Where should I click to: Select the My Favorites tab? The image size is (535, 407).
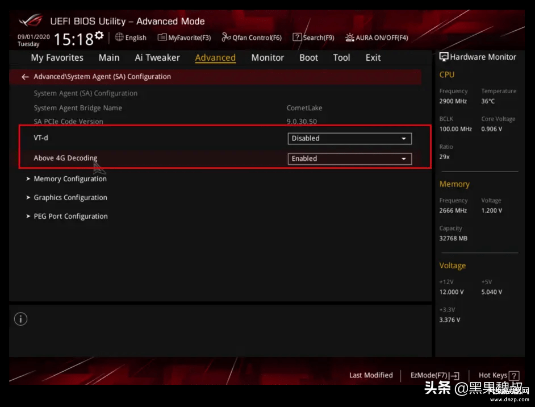[57, 57]
